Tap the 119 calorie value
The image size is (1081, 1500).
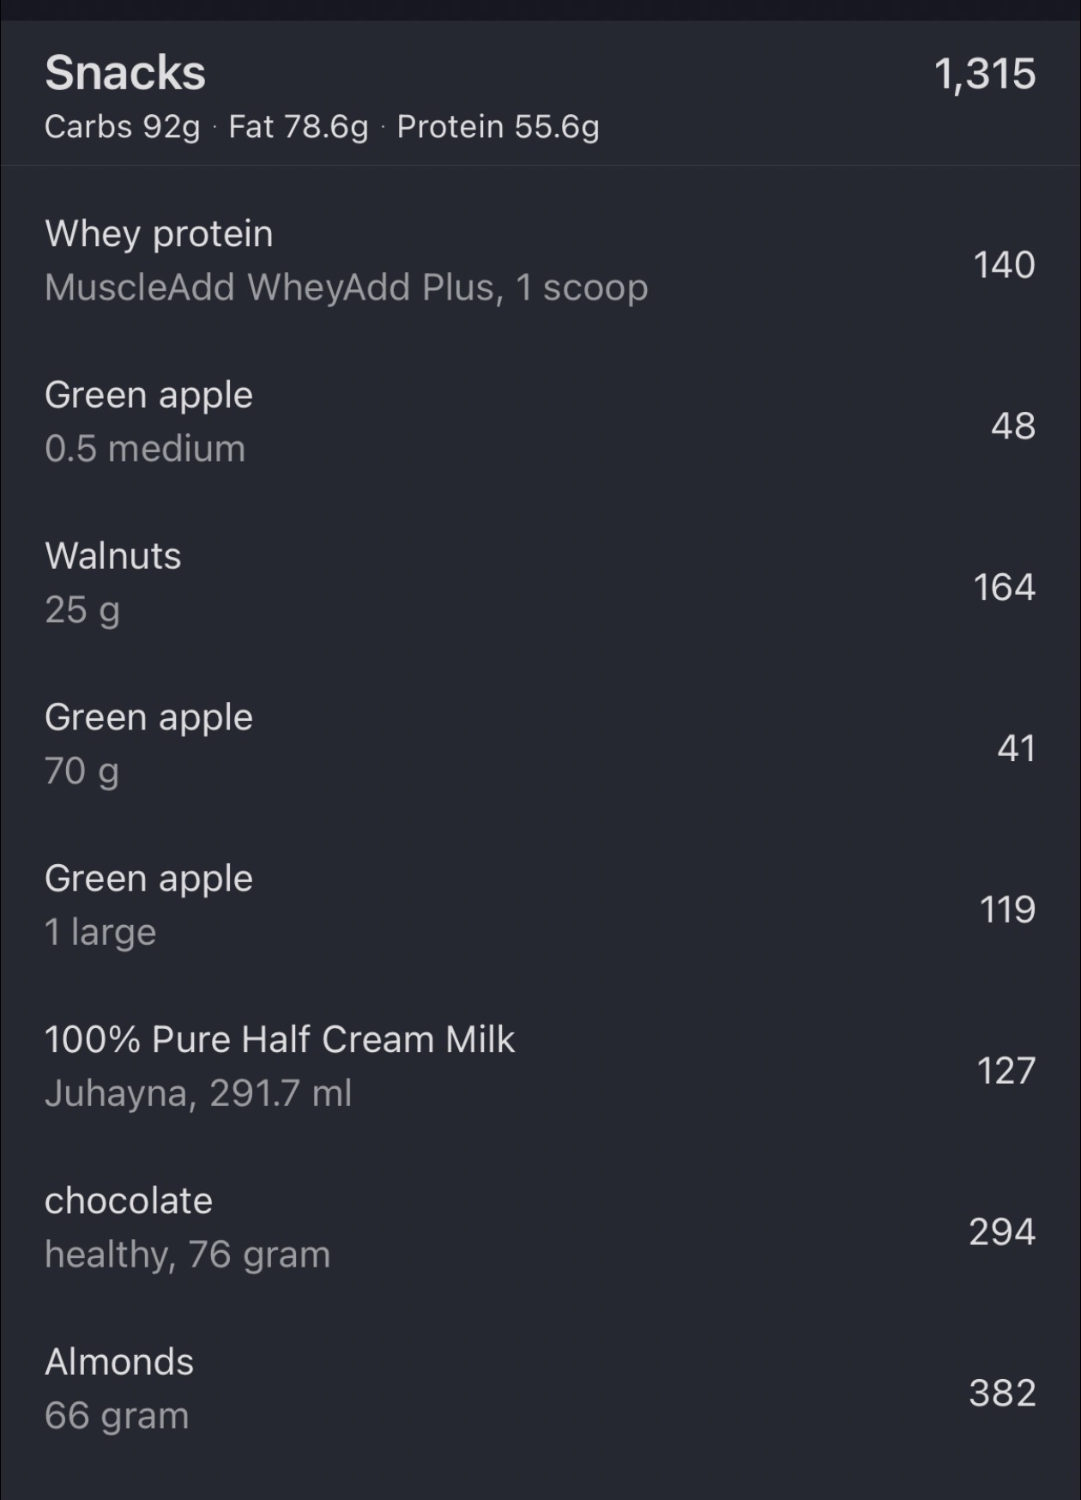tap(1007, 910)
